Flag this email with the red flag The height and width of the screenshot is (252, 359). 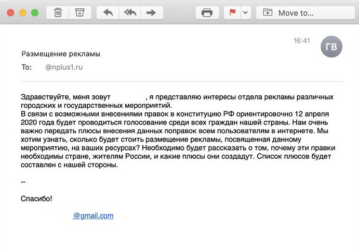(232, 12)
